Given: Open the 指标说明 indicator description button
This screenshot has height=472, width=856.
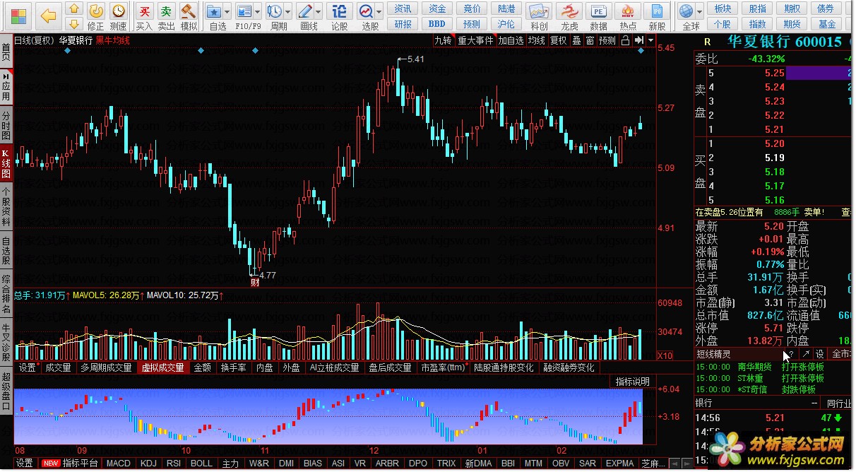Looking at the screenshot, I should (632, 382).
